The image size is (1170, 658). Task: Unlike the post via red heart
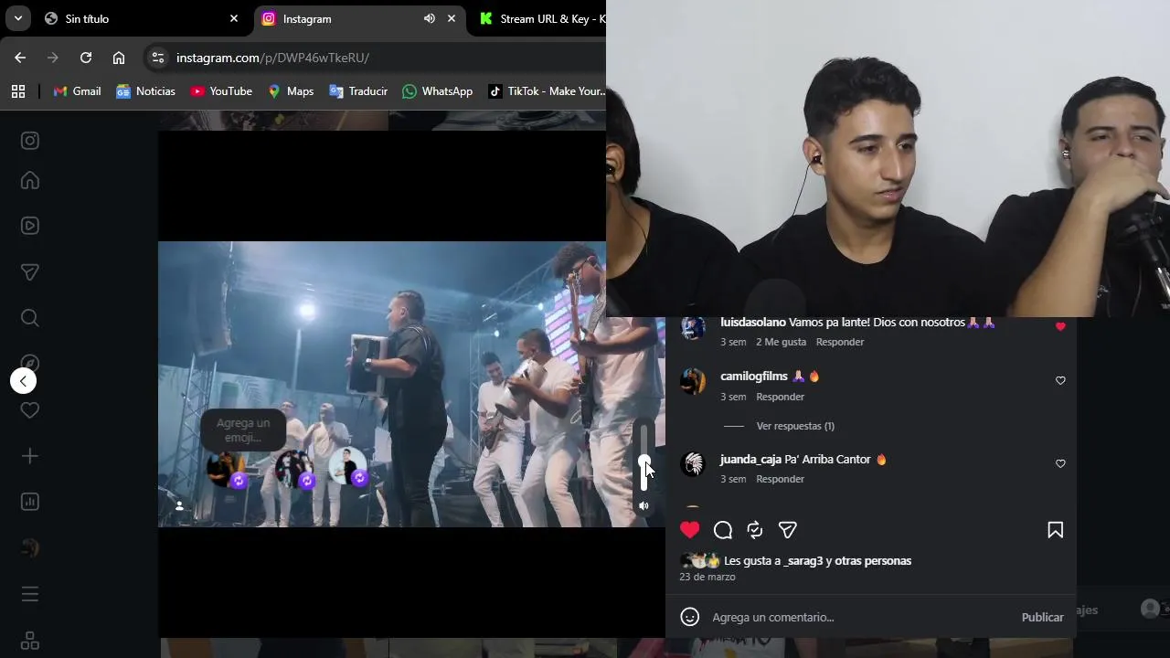click(690, 530)
